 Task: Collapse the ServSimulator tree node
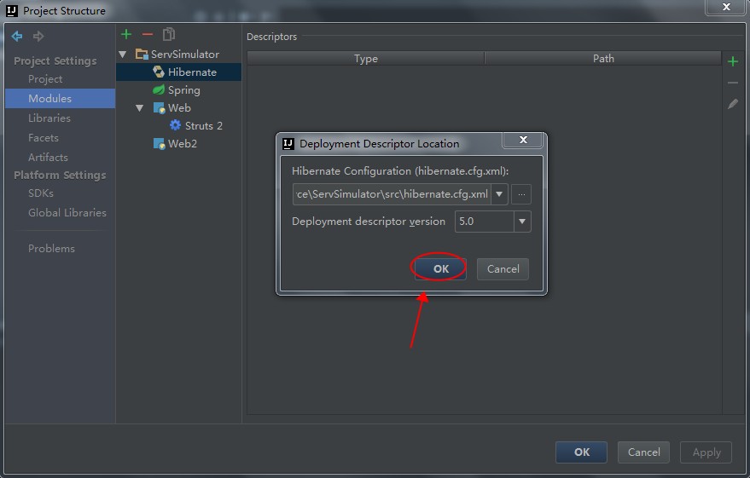[123, 55]
